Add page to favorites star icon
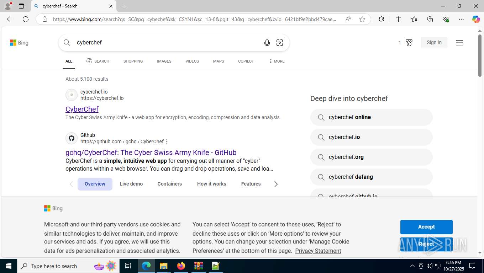The width and height of the screenshot is (484, 273). [x=362, y=19]
